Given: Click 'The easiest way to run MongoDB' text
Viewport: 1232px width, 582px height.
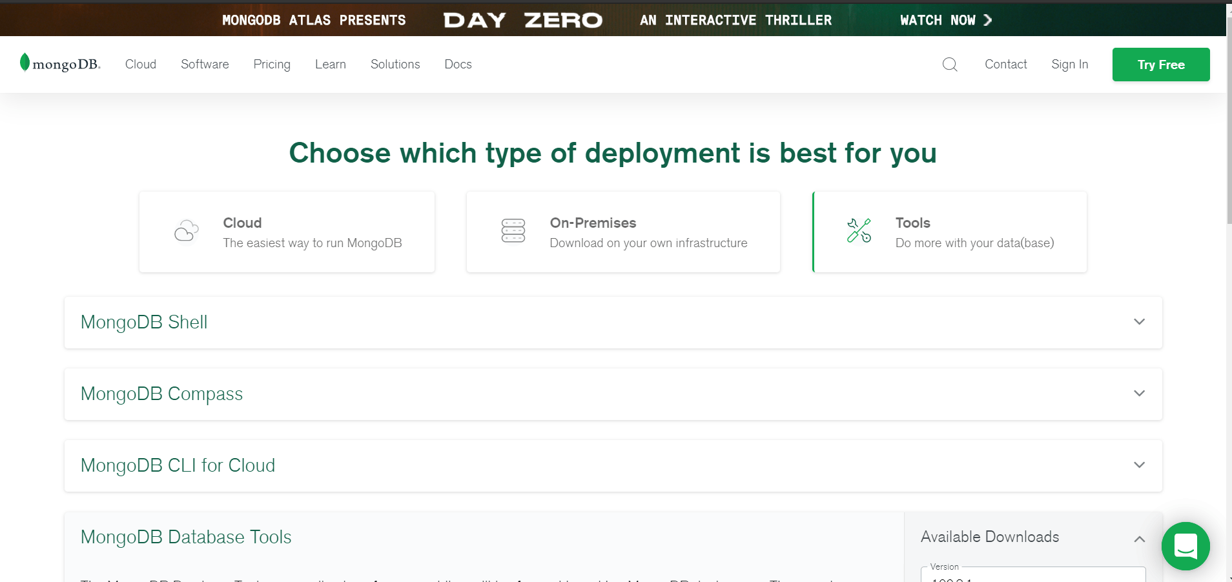Looking at the screenshot, I should (x=313, y=243).
